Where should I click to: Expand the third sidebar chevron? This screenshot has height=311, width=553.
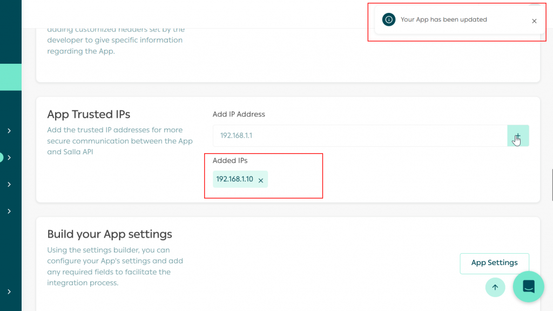click(9, 184)
